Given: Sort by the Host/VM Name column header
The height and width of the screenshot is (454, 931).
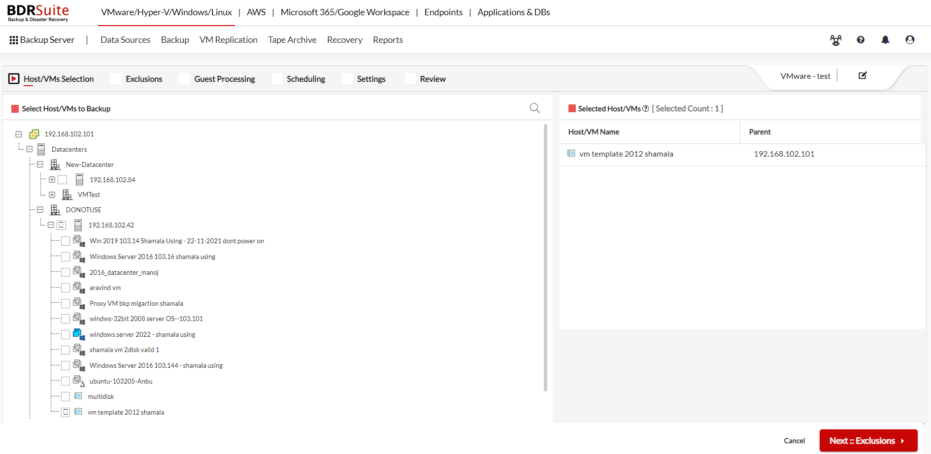Looking at the screenshot, I should click(x=594, y=132).
